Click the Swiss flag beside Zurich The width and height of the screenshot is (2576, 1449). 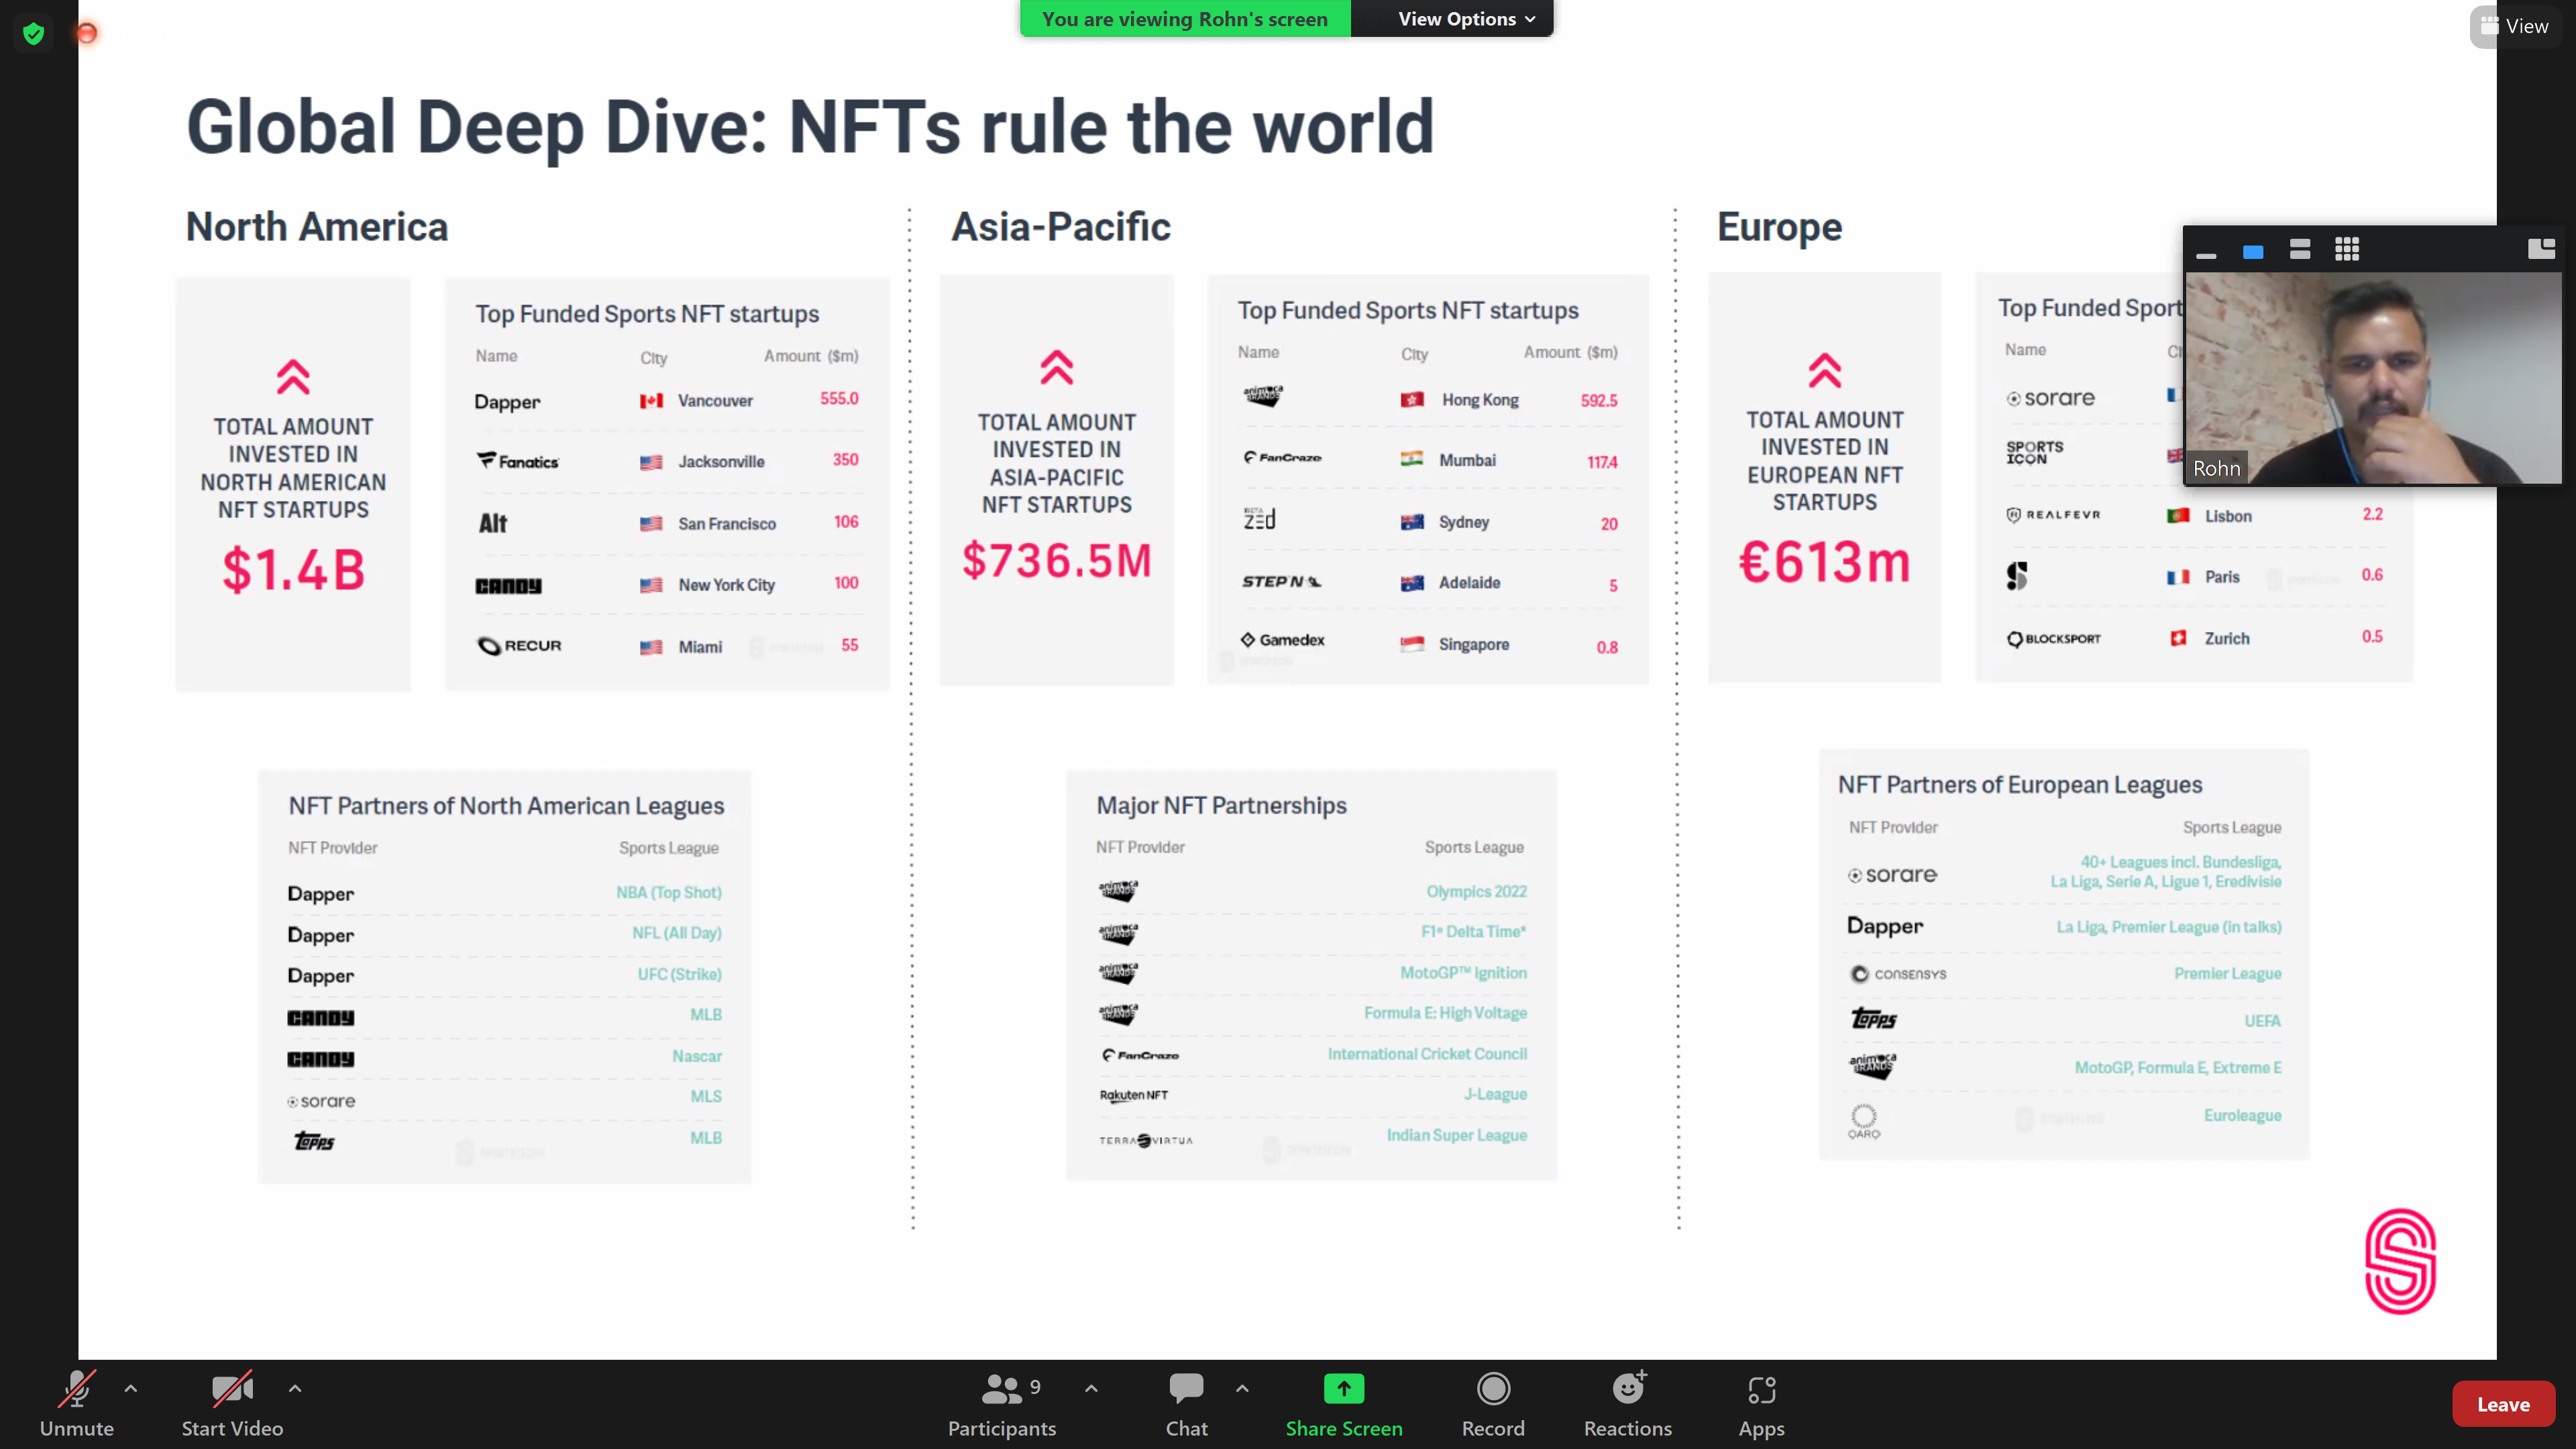(x=2178, y=638)
